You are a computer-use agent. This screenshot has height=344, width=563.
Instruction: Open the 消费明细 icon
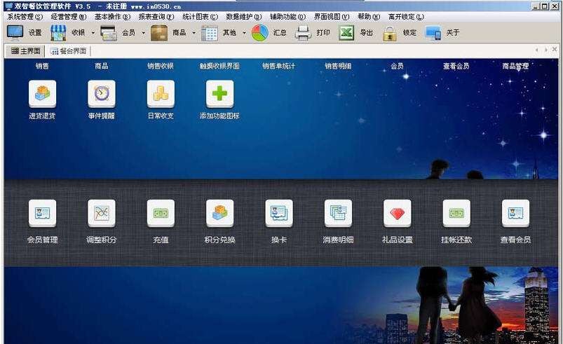coord(338,213)
